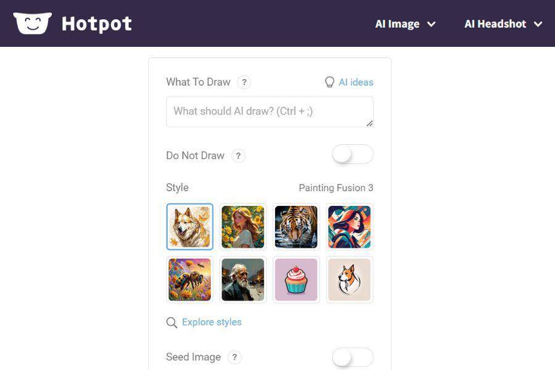Click the Do Not Draw question mark

(238, 156)
